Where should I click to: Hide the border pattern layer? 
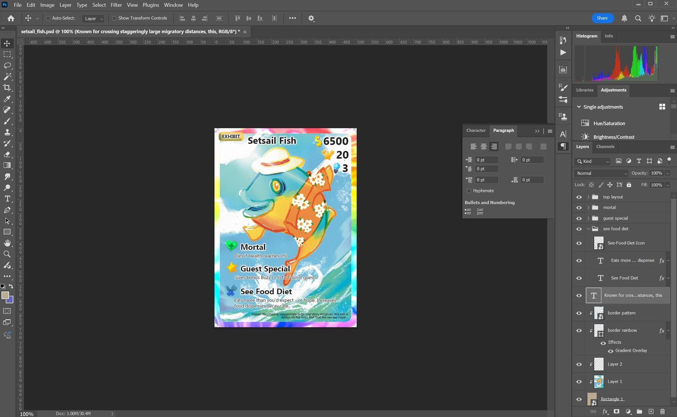coord(579,313)
